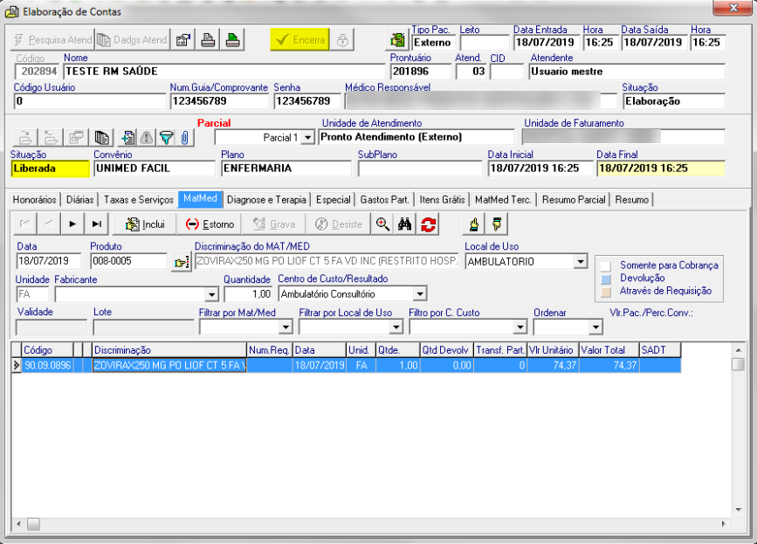Switch to the Taxas e Serviços tab
757x544 pixels.
139,200
